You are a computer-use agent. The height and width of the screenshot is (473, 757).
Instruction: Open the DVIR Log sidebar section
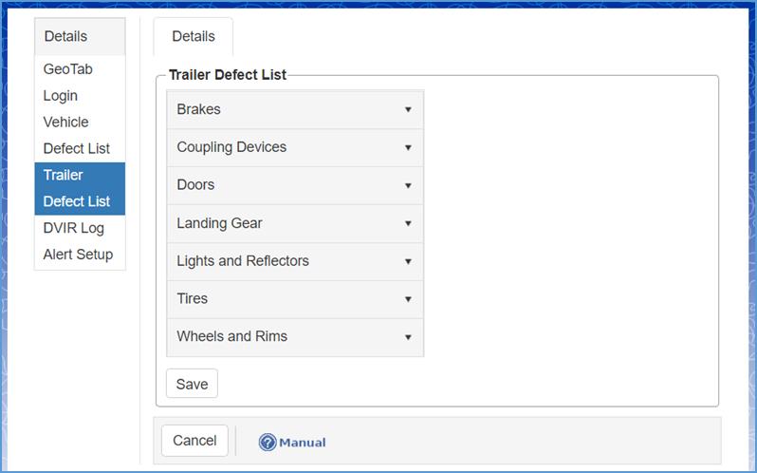coord(74,228)
